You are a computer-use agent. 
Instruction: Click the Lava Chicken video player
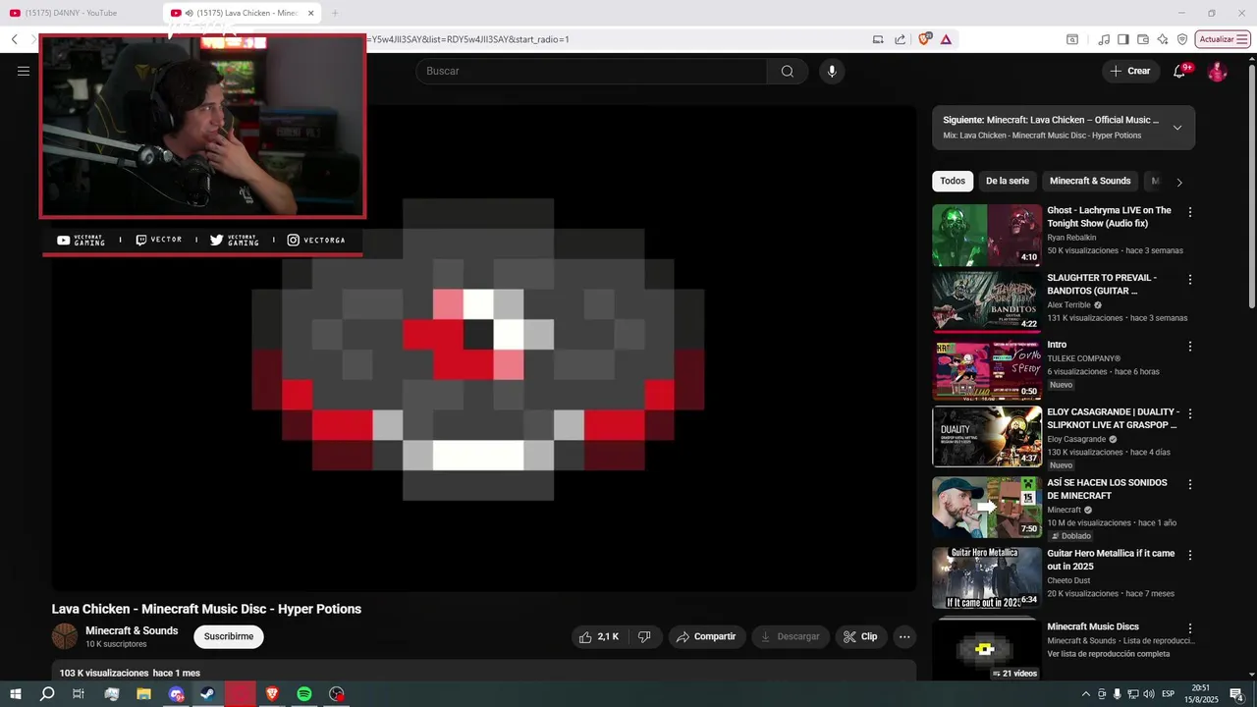[x=483, y=349]
